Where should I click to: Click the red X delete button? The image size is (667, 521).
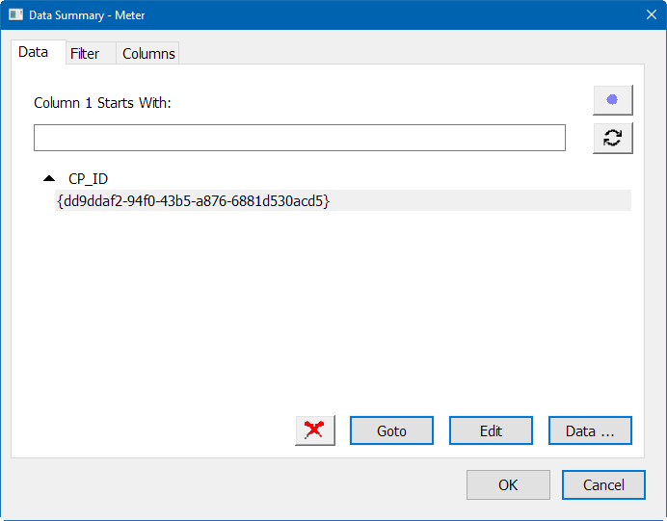314,430
